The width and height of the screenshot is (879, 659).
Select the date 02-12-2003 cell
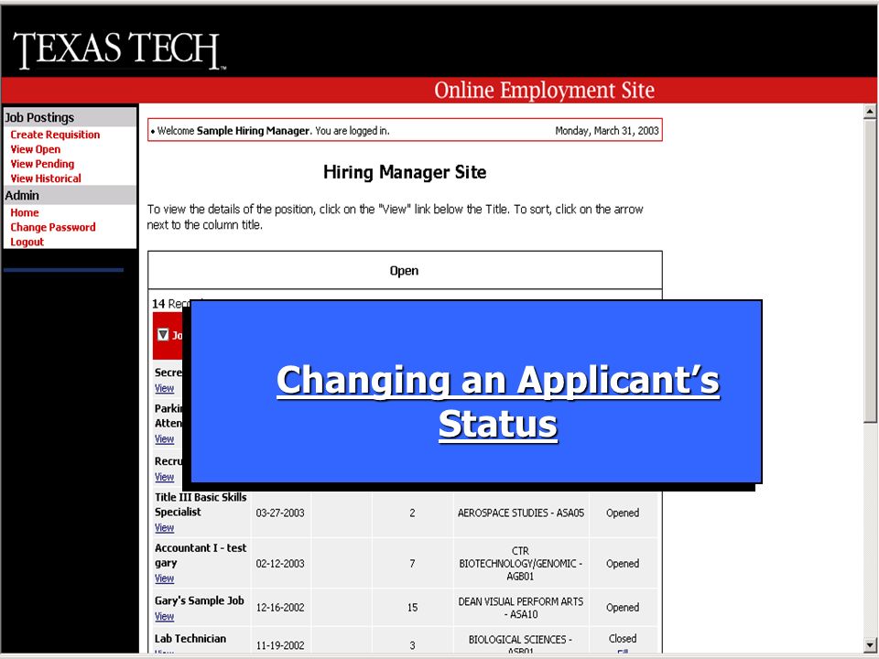tap(280, 563)
